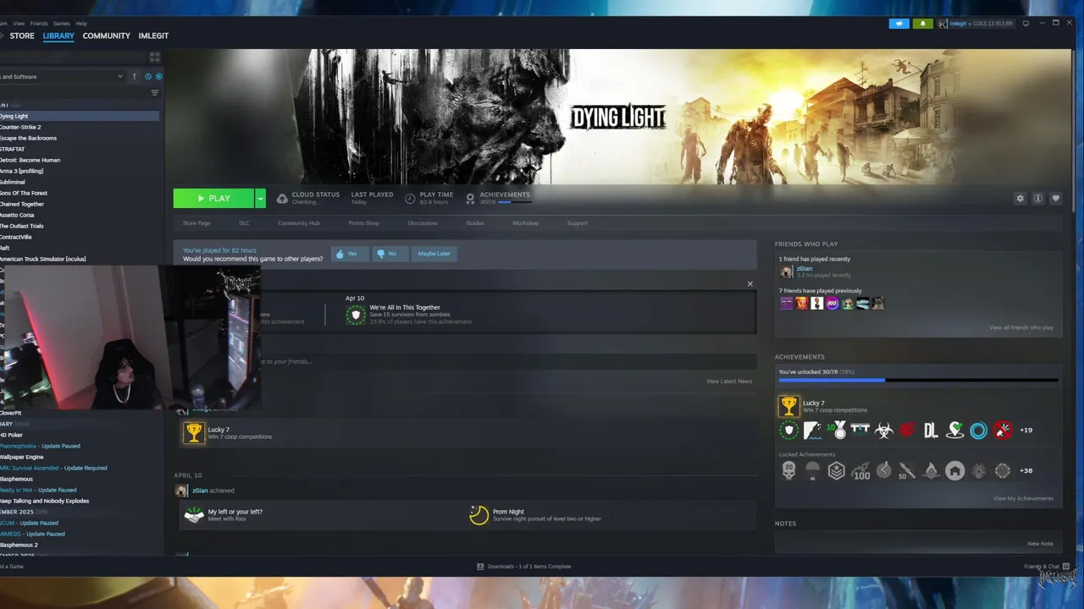Viewport: 1084px width, 609px height.
Task: Open the Discussions tab
Action: pyautogui.click(x=423, y=223)
